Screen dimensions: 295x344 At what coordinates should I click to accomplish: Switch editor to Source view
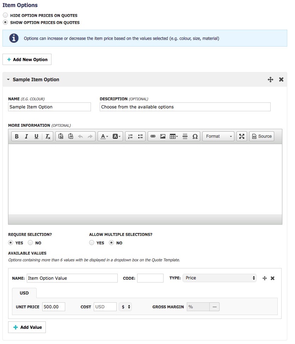[262, 136]
